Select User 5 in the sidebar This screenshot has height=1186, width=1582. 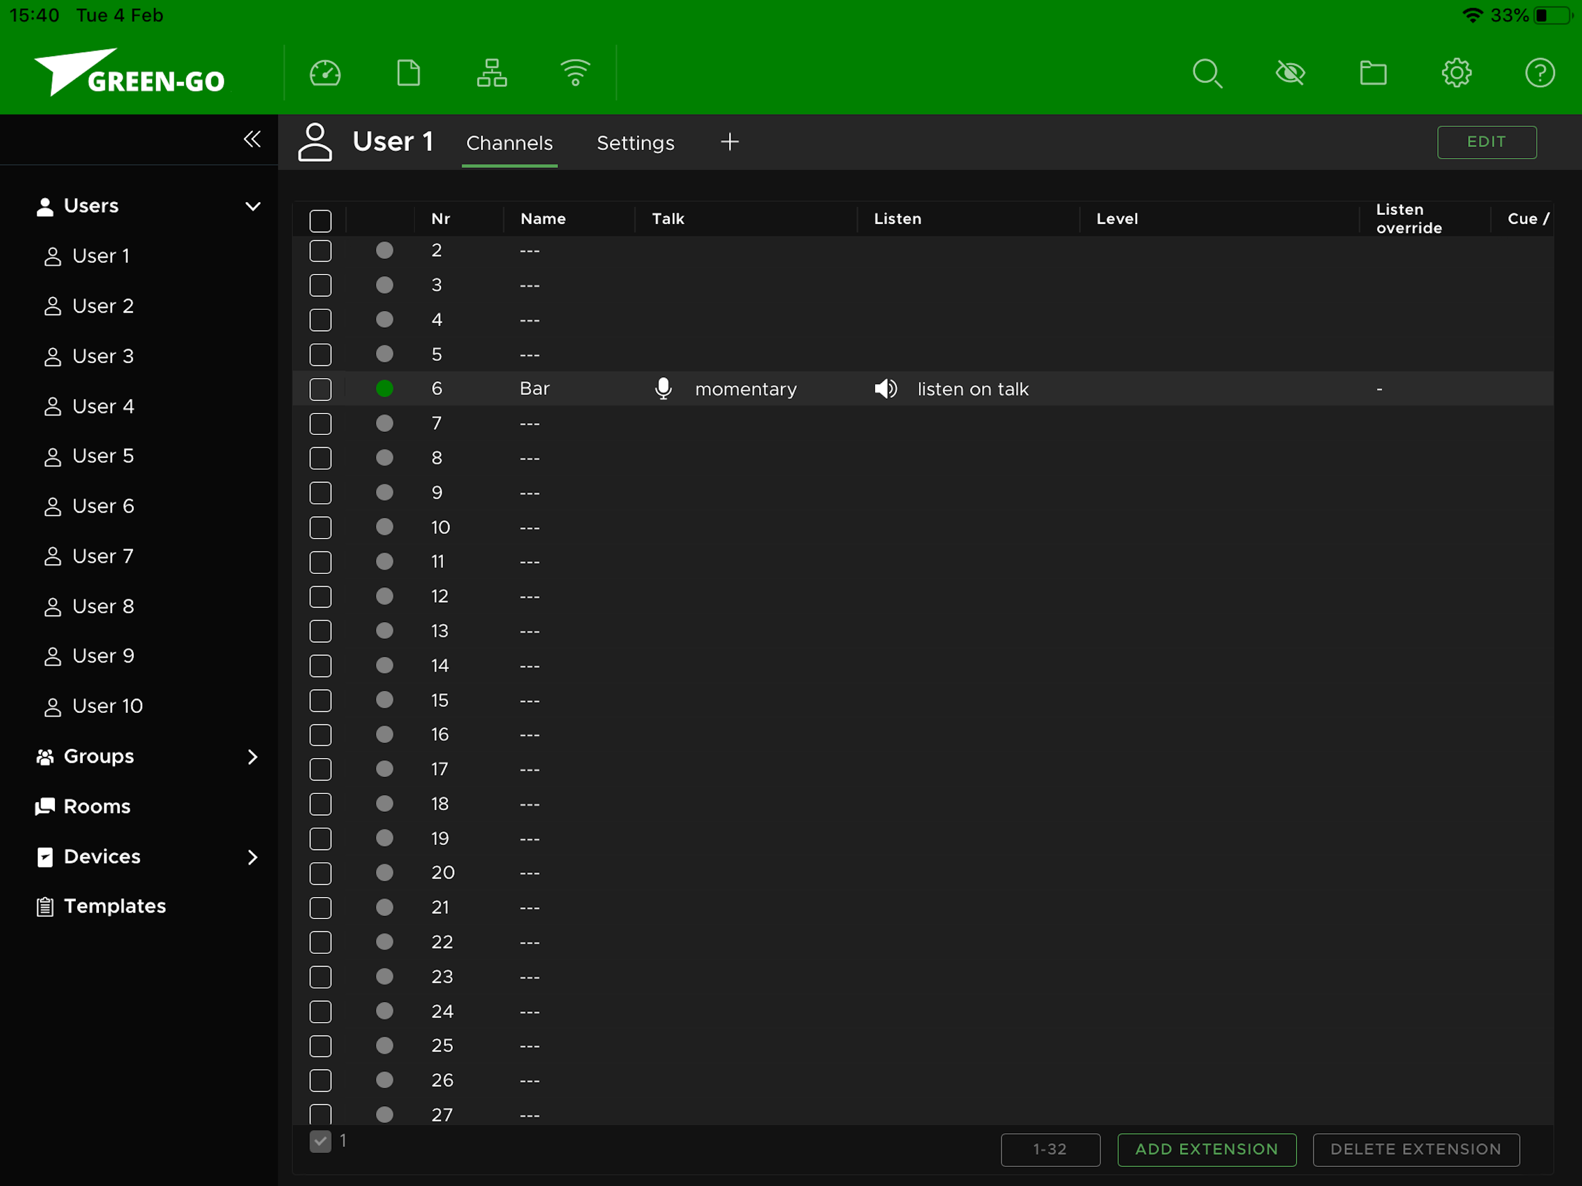pos(103,456)
